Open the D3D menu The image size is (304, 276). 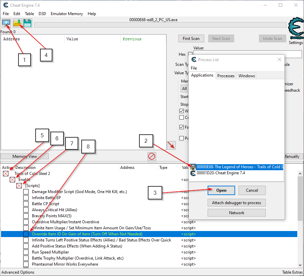[42, 14]
